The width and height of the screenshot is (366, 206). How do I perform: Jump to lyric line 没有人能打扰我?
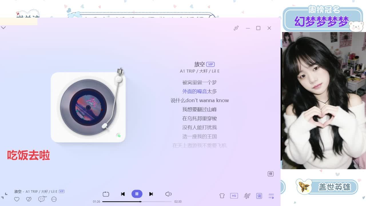pyautogui.click(x=200, y=127)
